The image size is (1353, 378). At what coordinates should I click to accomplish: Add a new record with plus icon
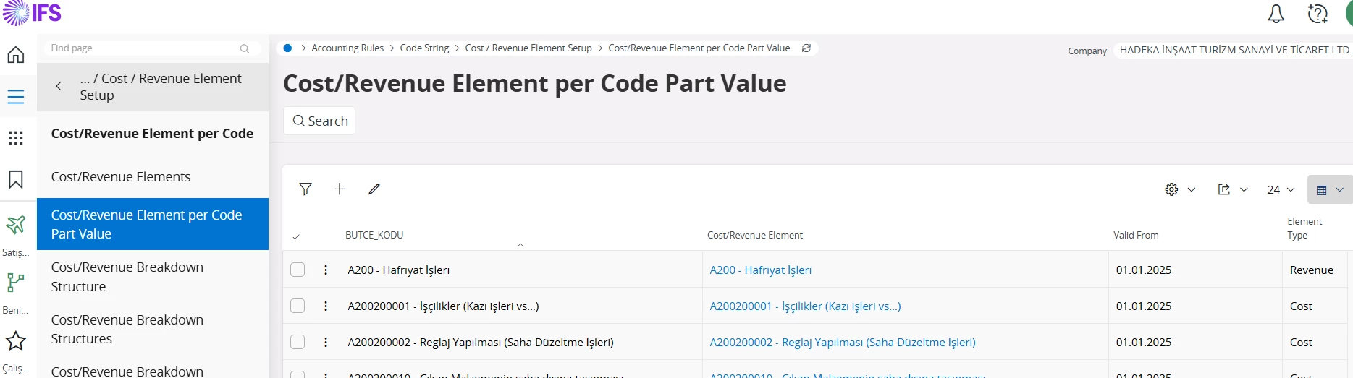click(x=340, y=189)
